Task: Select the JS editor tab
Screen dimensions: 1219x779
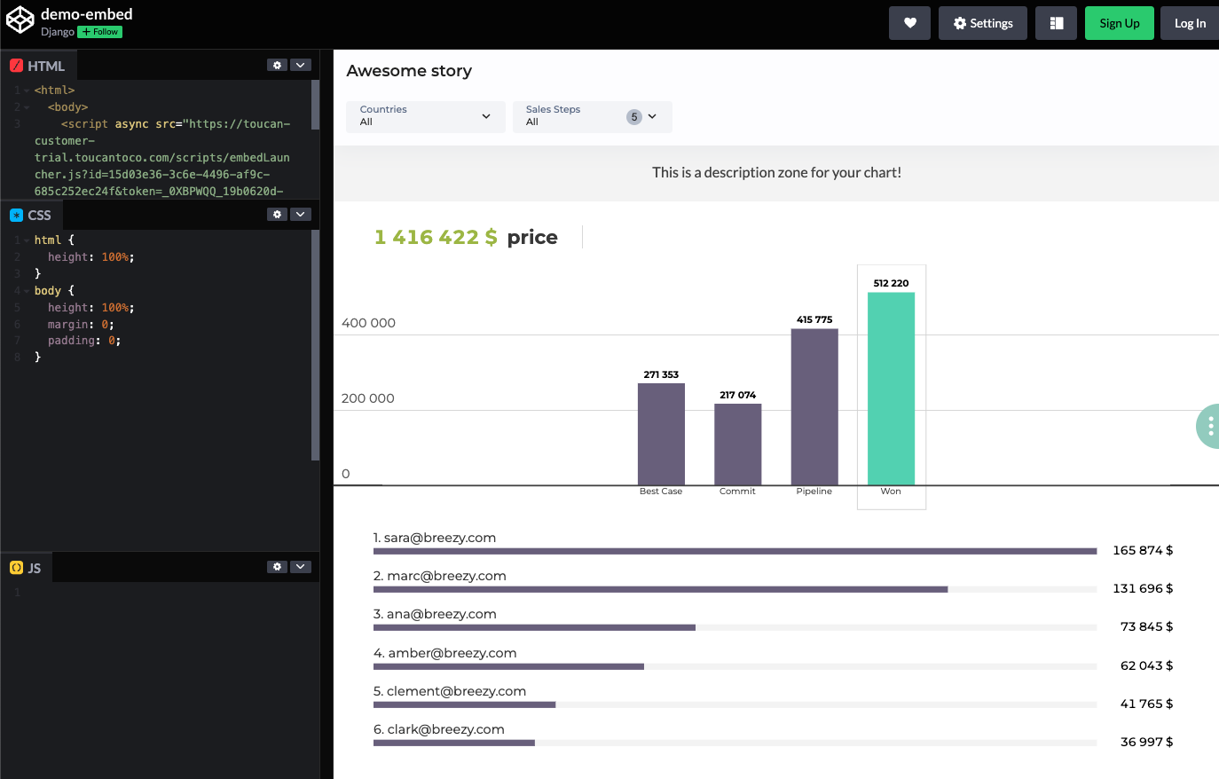Action: [27, 568]
